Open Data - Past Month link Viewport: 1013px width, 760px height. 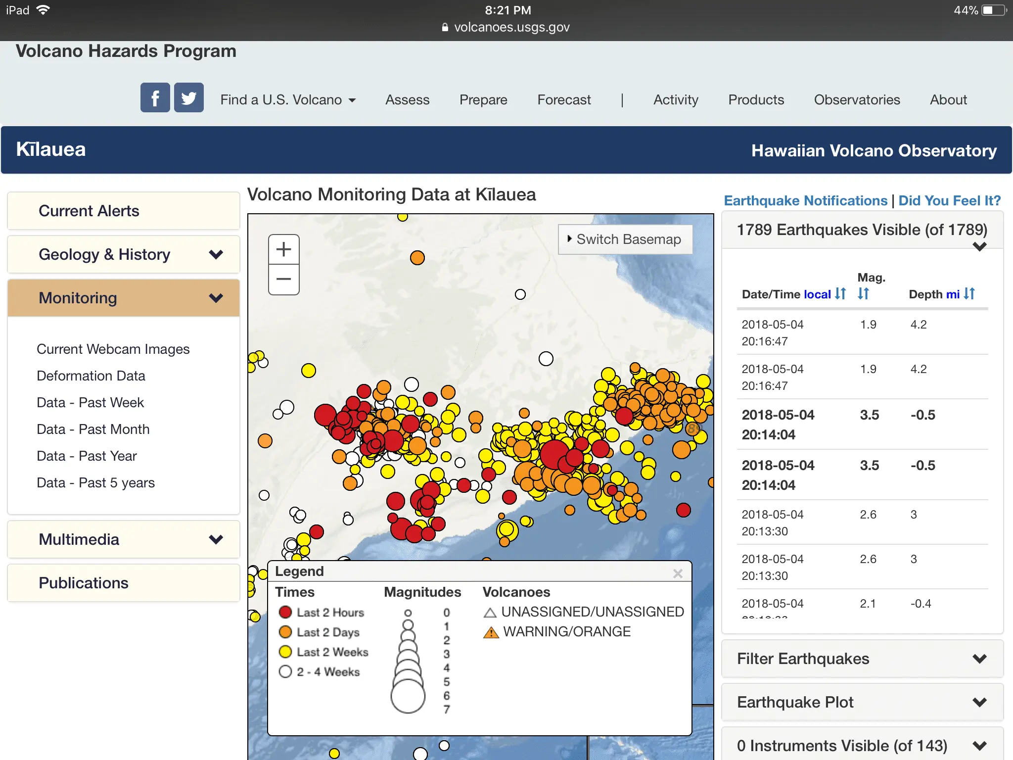(93, 429)
